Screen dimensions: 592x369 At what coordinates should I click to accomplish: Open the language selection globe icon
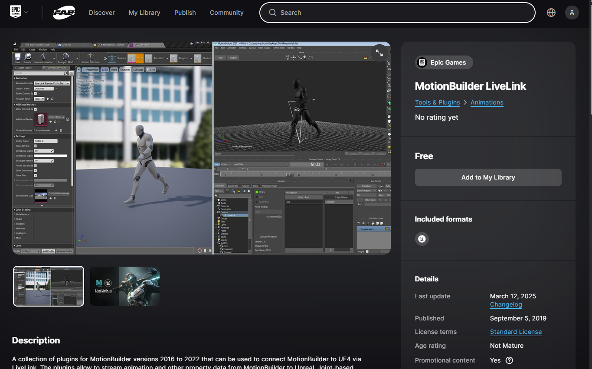coord(551,13)
